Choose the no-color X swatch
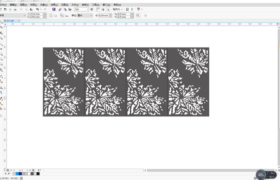 [x=14, y=173]
